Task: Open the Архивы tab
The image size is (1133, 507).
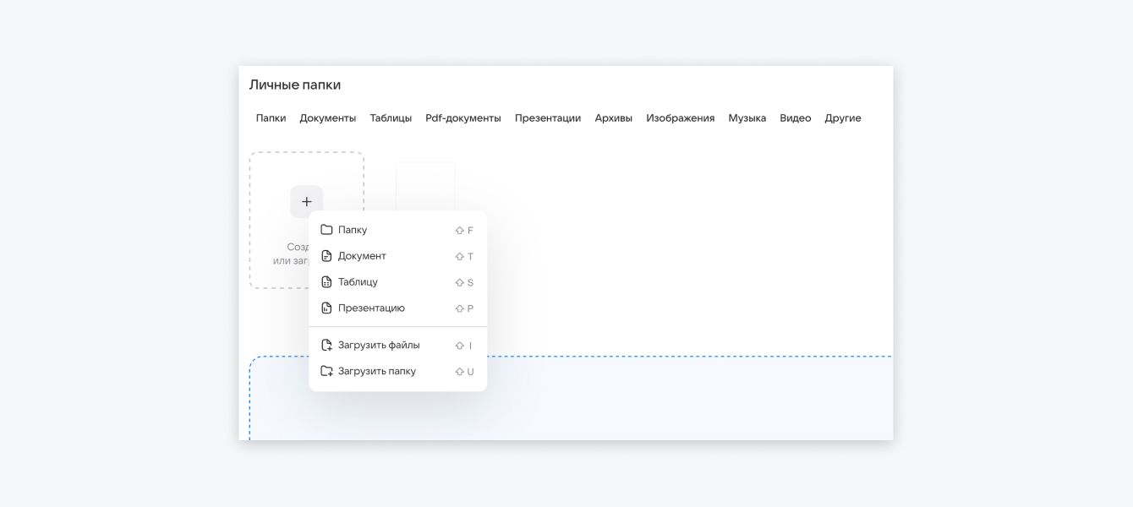Action: tap(613, 118)
